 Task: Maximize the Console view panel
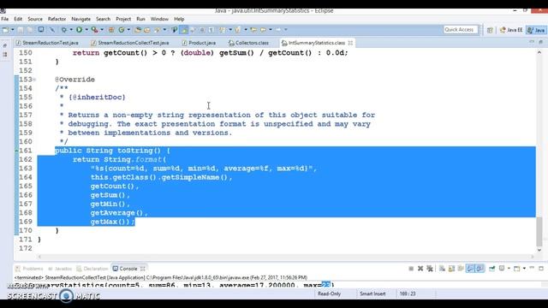coord(541,268)
